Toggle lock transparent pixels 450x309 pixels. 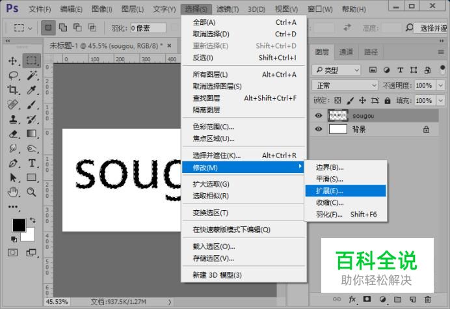pyautogui.click(x=337, y=100)
